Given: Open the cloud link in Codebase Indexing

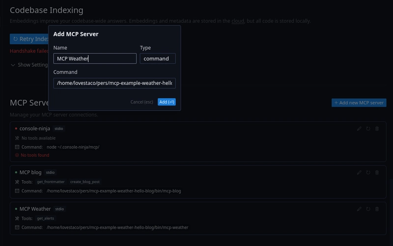Looking at the screenshot, I should click(x=238, y=21).
